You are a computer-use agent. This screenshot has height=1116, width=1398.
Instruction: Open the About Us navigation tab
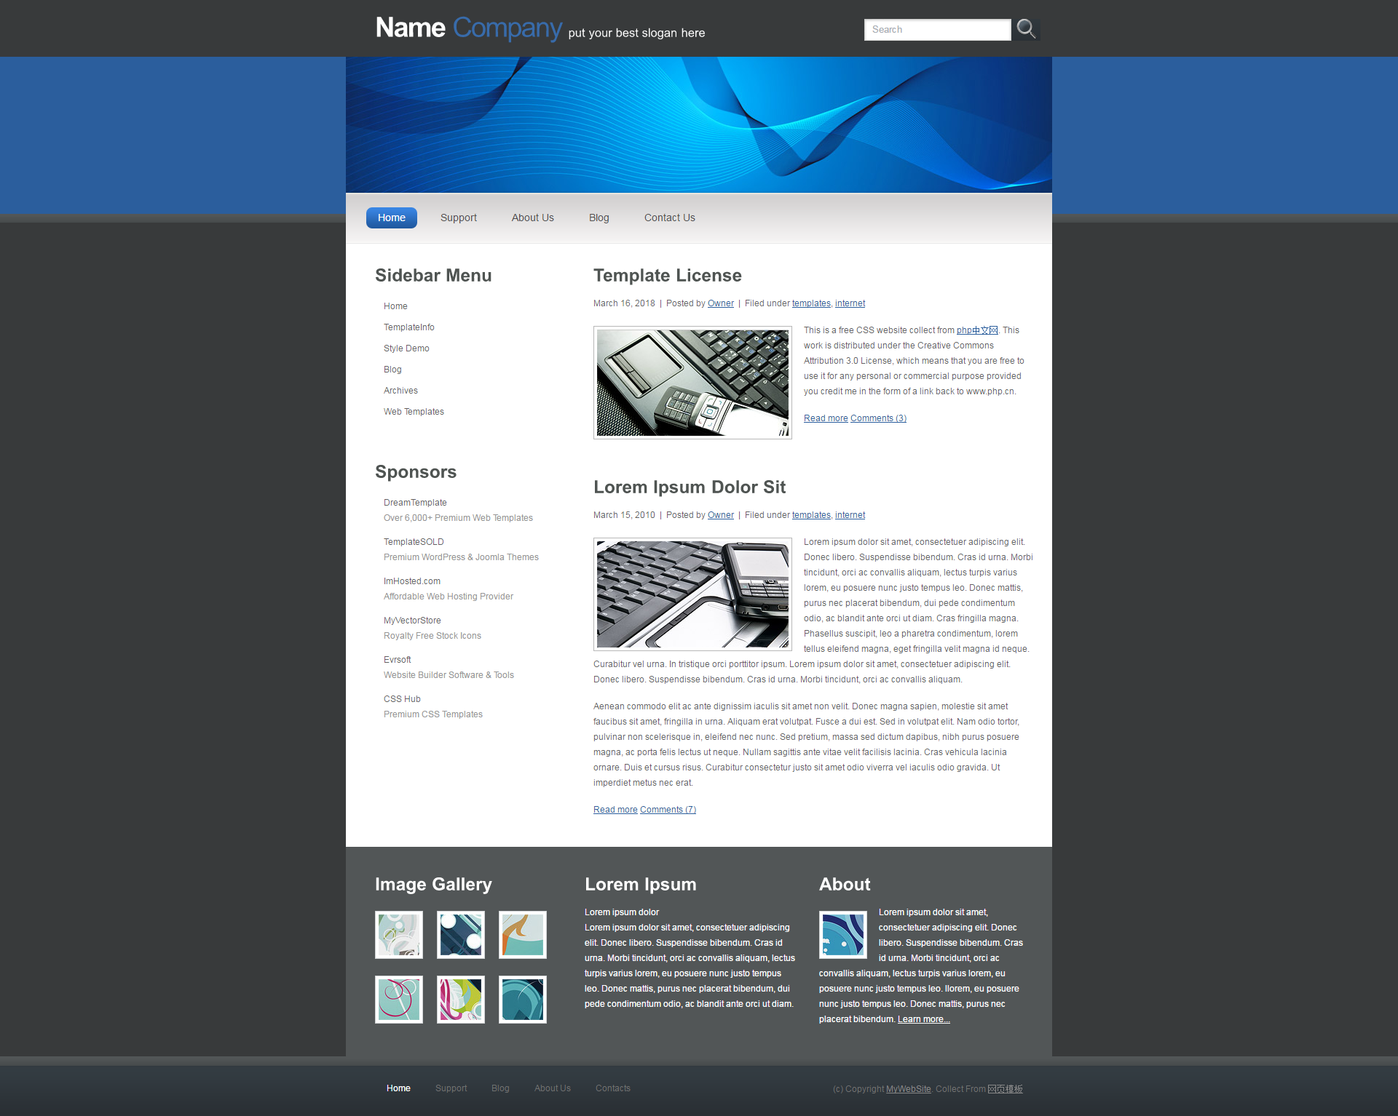click(533, 218)
